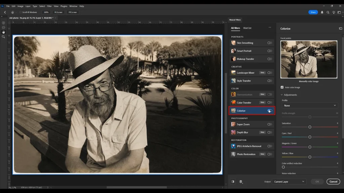Click the before/after preview icon
Screen dimensions: 344x193
coord(233,182)
